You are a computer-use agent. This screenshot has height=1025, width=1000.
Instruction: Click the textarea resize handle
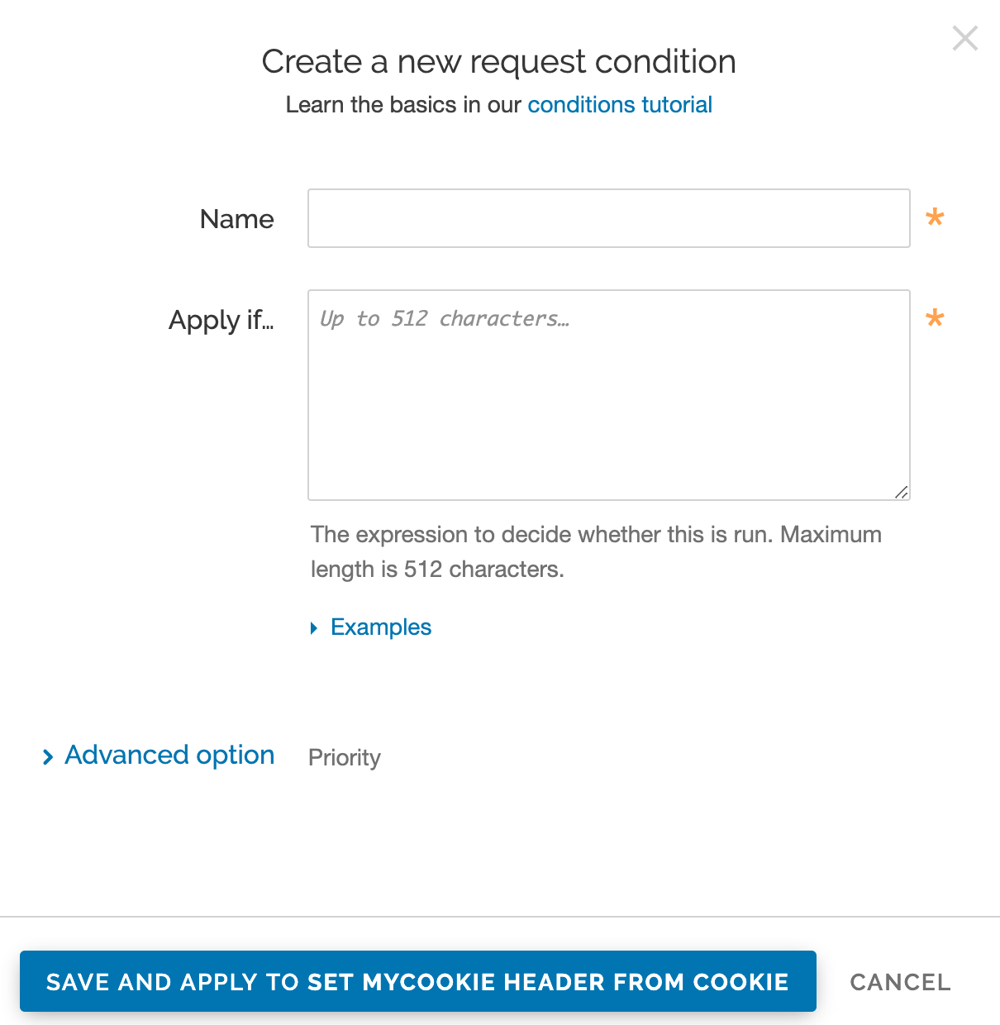902,492
